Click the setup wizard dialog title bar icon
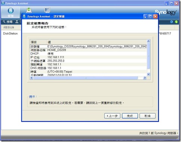This screenshot has height=142, width=181. click(x=24, y=16)
